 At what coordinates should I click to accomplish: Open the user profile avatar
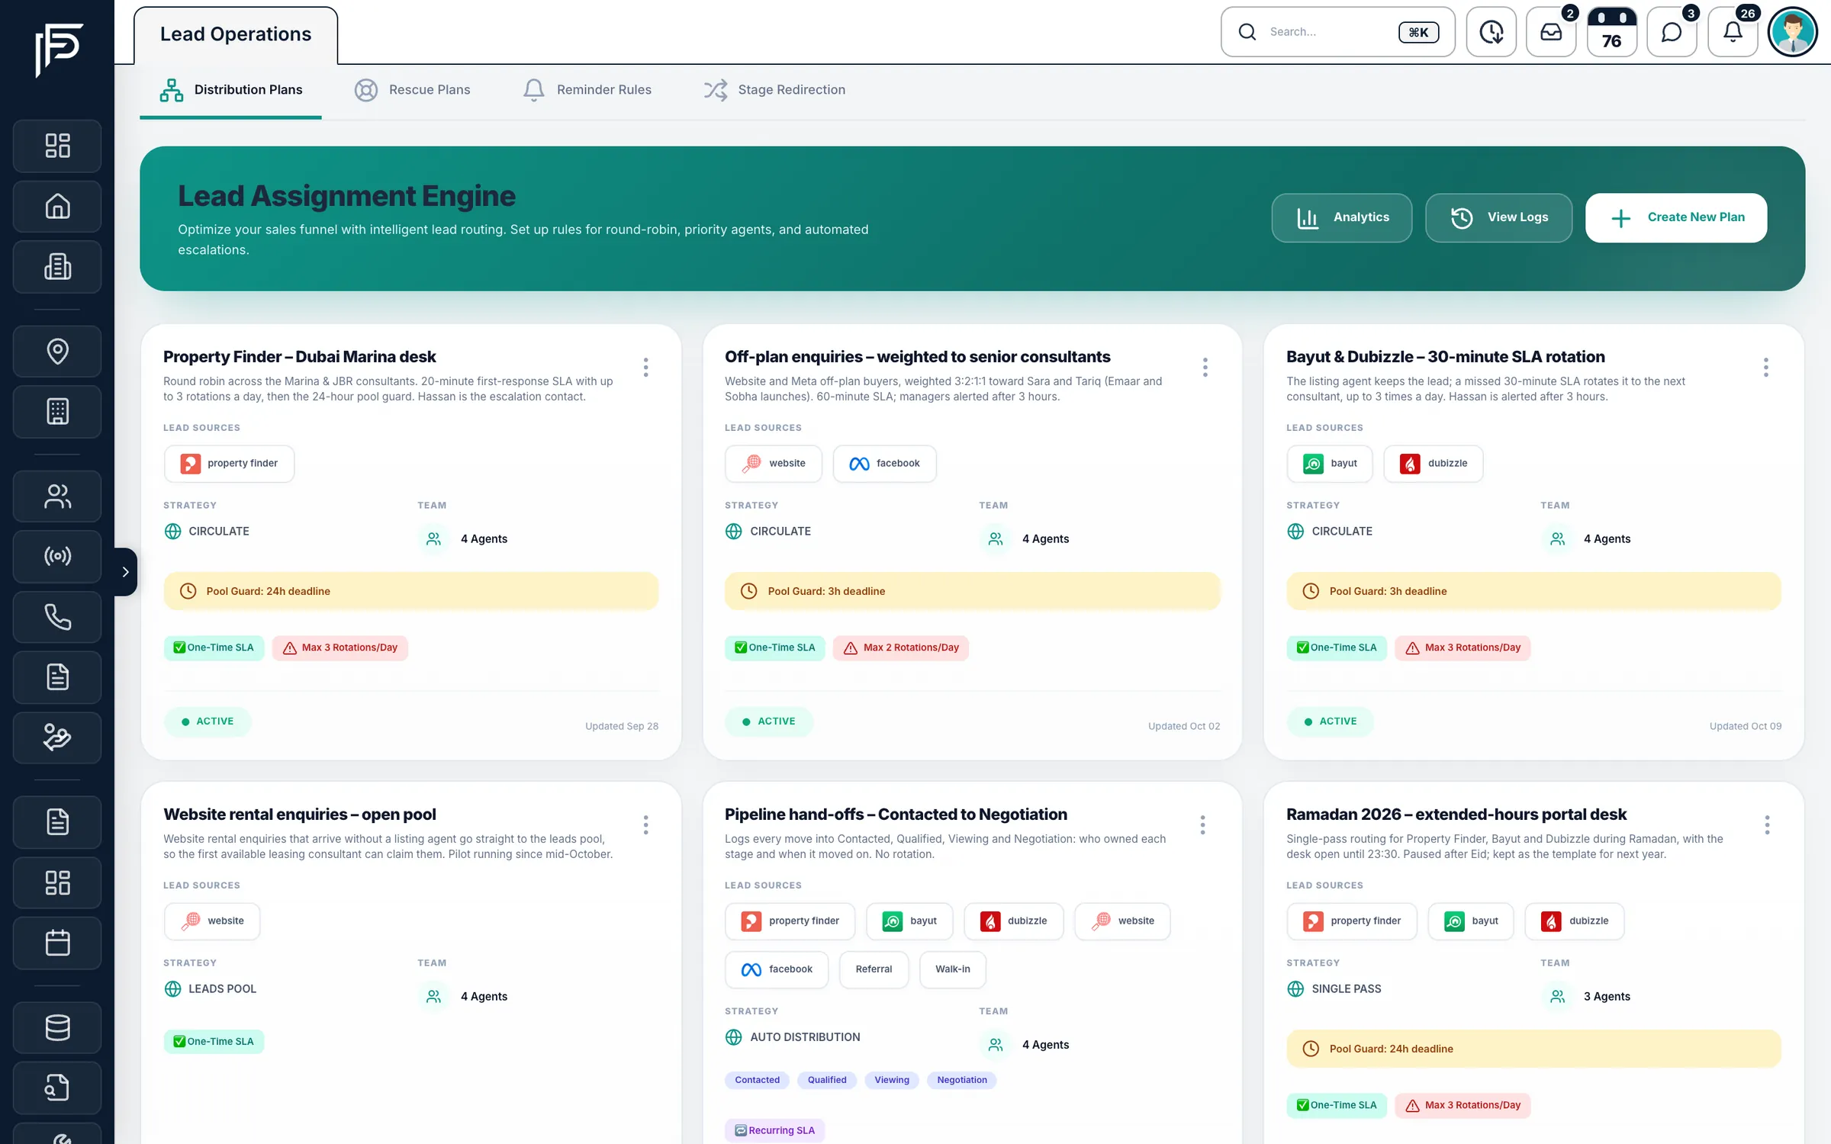click(1793, 32)
